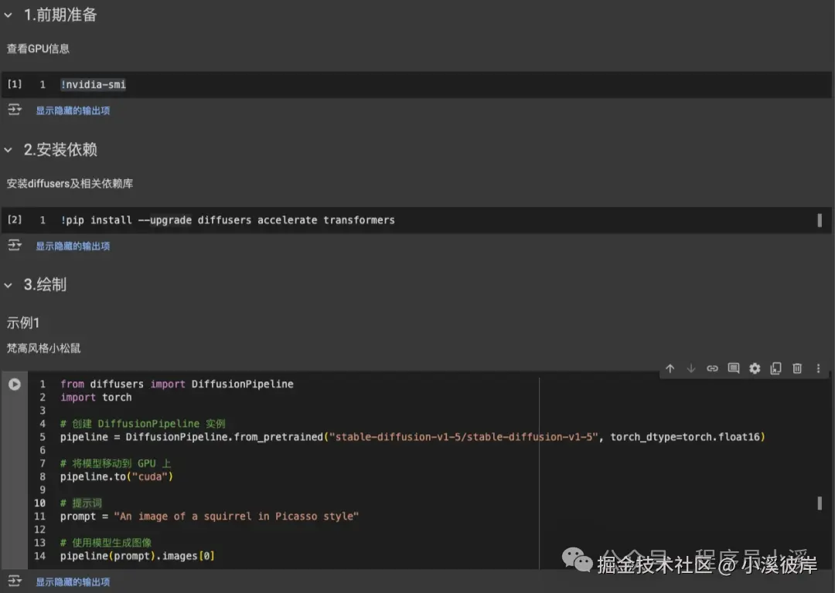Click the "from diffusers import DiffusionPipeline" line
Viewport: 835px width, 593px height.
[177, 384]
